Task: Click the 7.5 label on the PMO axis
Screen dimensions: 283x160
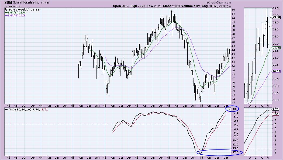Action: [x=236, y=113]
